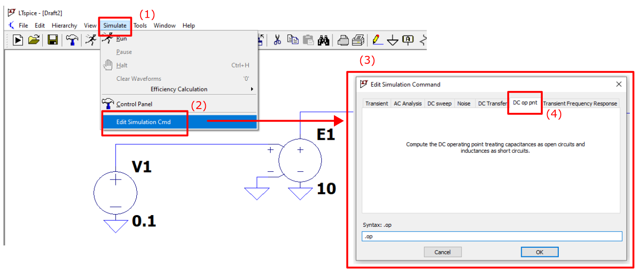The width and height of the screenshot is (642, 275).
Task: Click the V1 component name label
Action: pyautogui.click(x=142, y=167)
